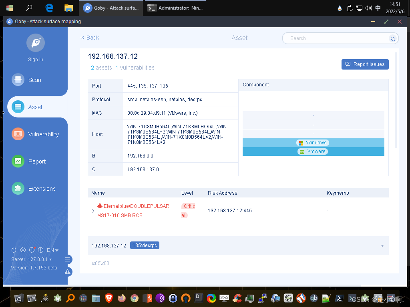Open Tor browser purple icon in dock
This screenshot has height=307, width=410.
160,298
